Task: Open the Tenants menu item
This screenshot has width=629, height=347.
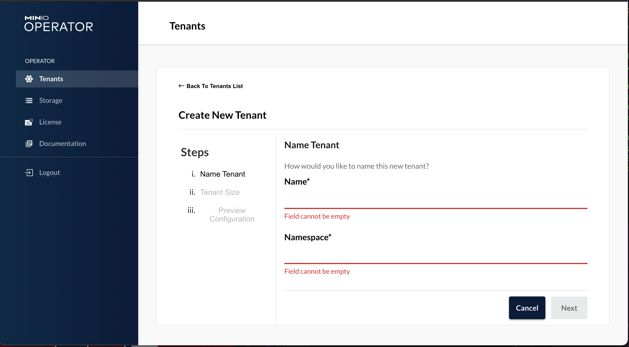Action: tap(77, 79)
